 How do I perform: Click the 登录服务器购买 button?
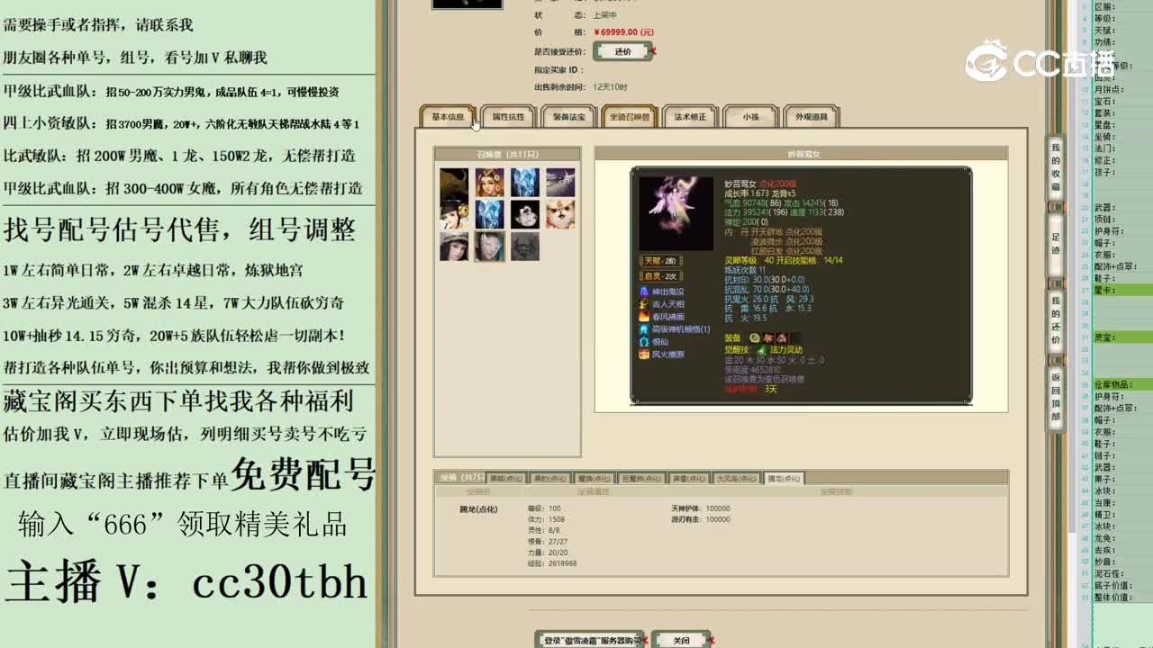tap(590, 640)
